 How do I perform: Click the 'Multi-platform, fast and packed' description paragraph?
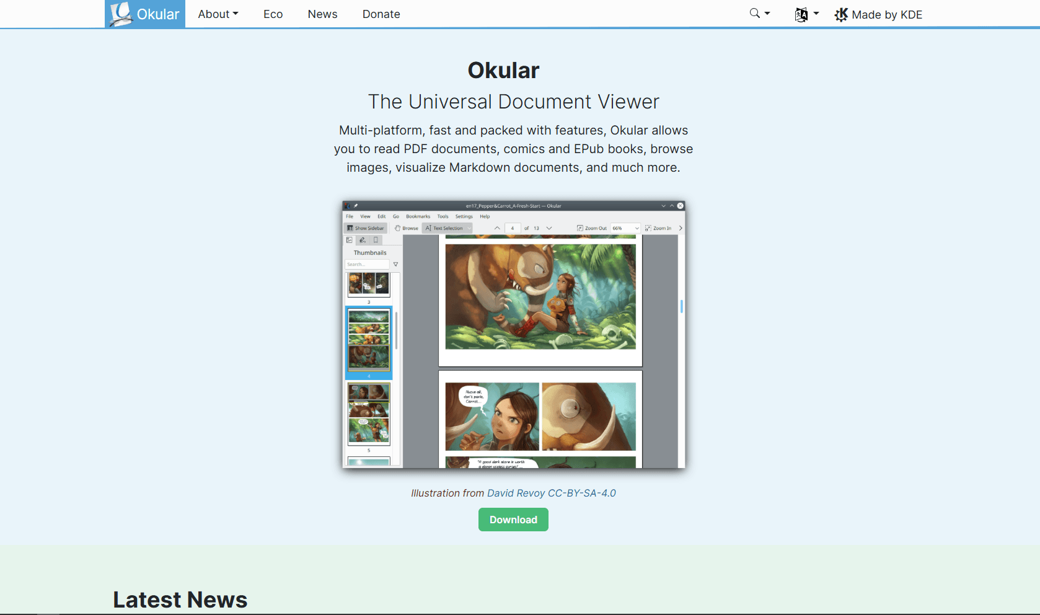(514, 149)
